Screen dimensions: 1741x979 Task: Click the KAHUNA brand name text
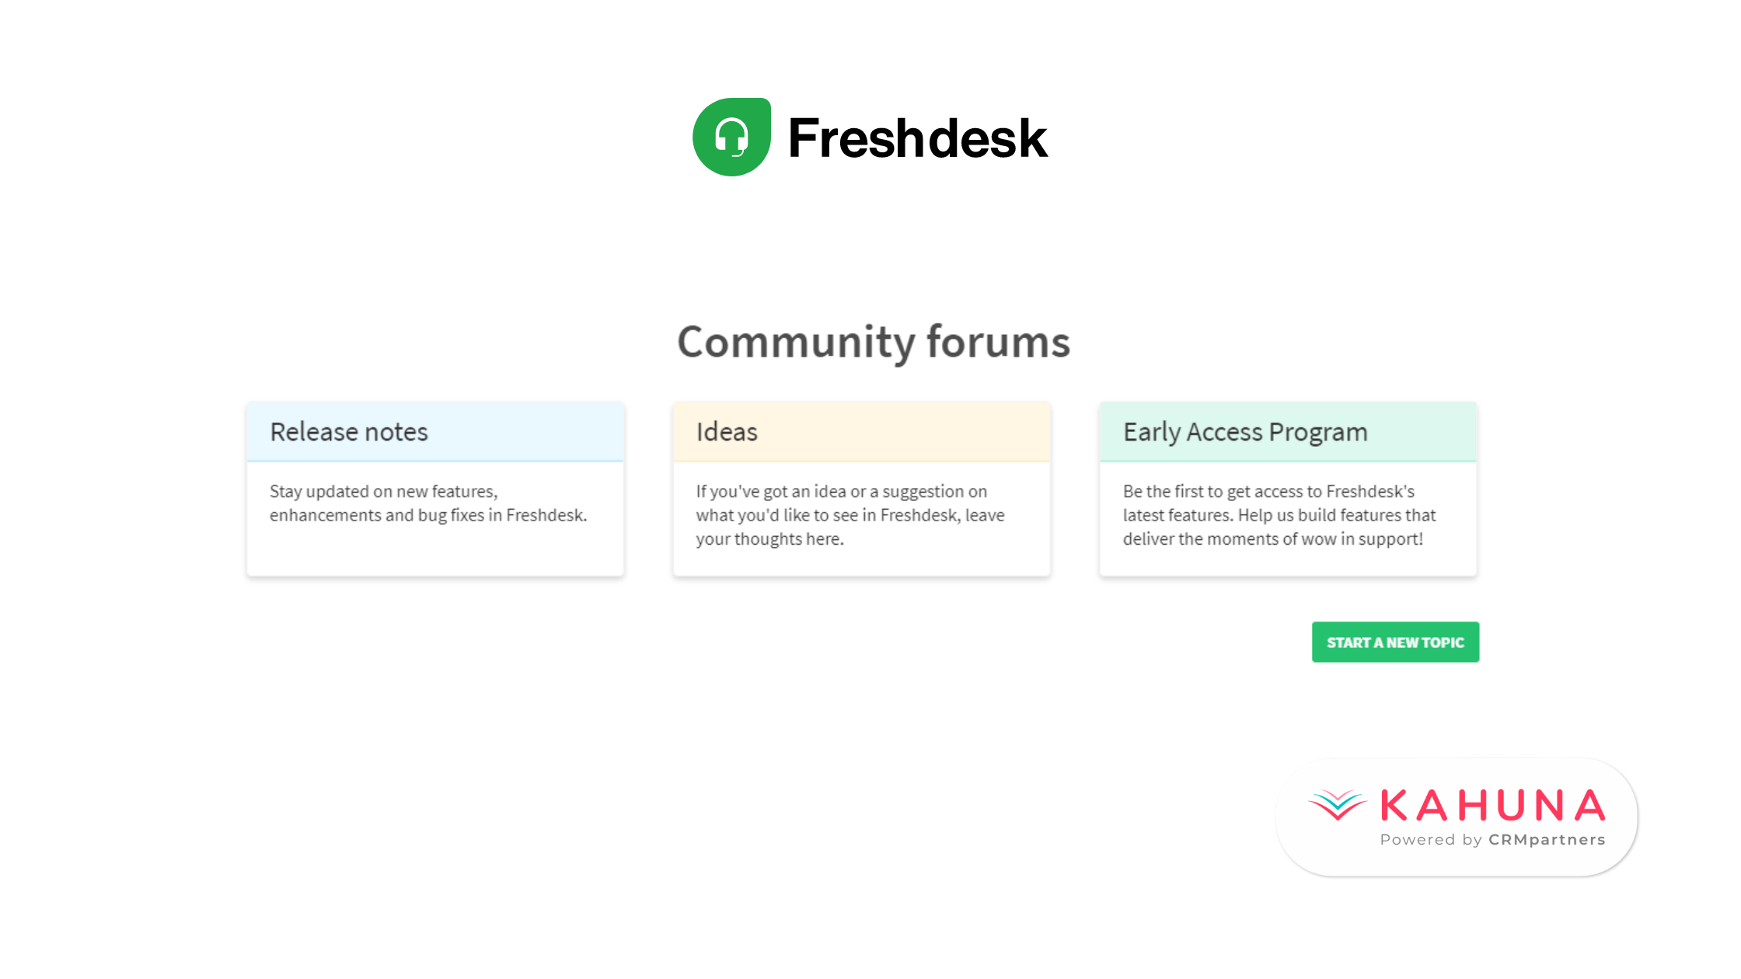click(1493, 806)
